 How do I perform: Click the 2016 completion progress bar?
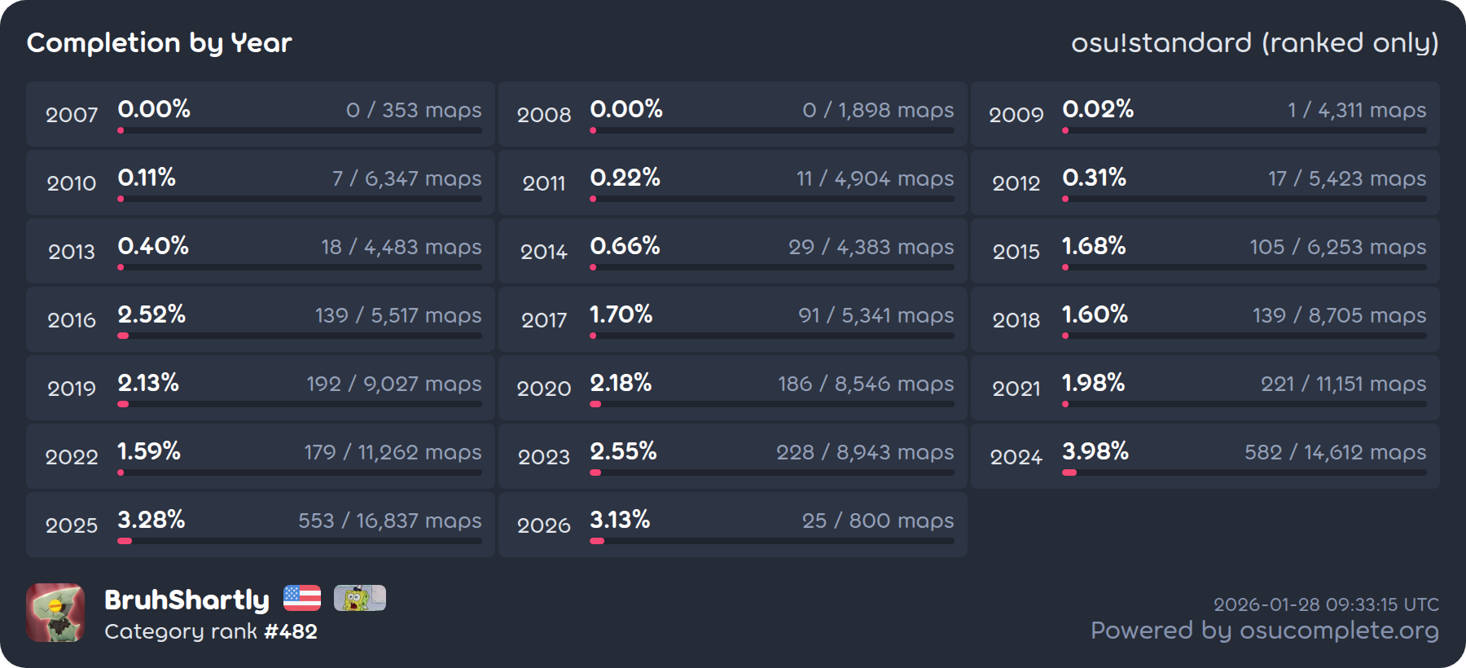coord(299,336)
